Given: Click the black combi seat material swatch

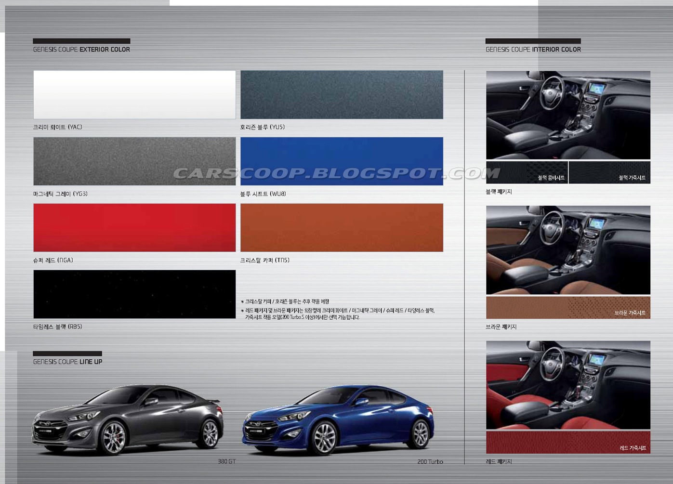Looking at the screenshot, I should click(527, 172).
